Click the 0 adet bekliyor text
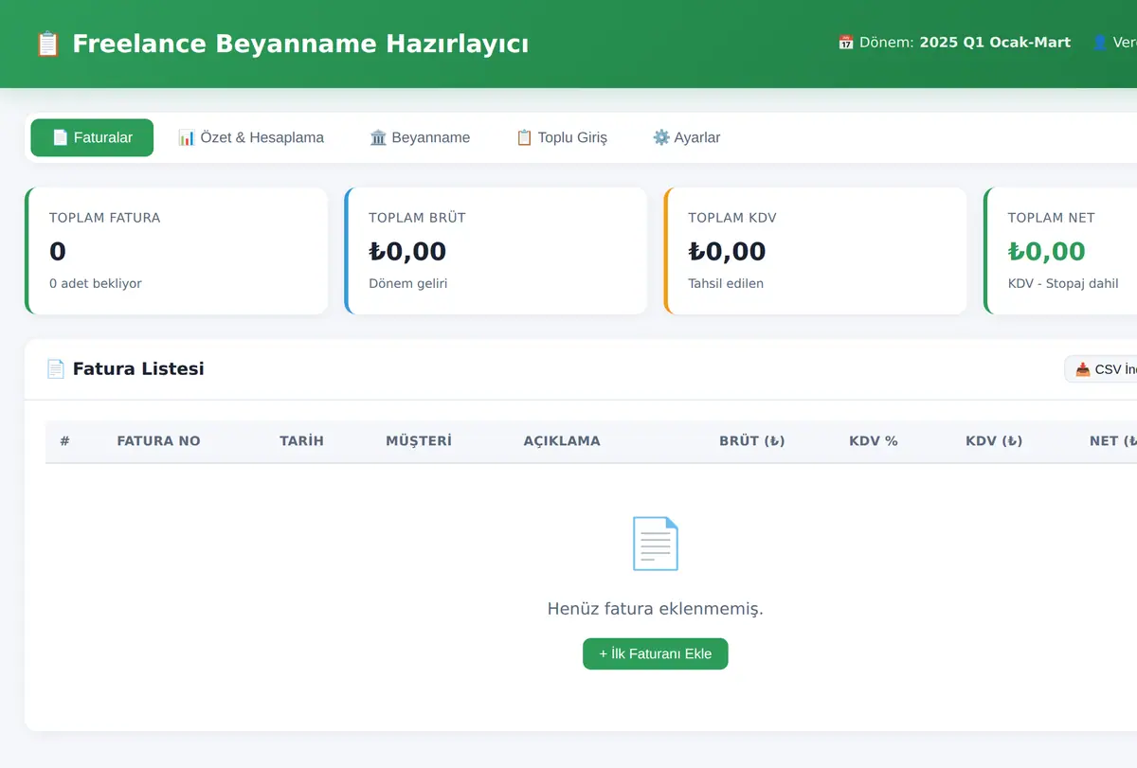The width and height of the screenshot is (1137, 768). [x=96, y=283]
